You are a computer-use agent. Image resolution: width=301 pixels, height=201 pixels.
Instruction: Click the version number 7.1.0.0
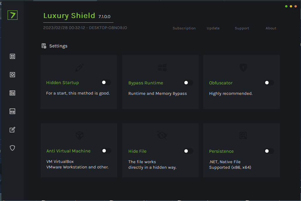pos(104,17)
